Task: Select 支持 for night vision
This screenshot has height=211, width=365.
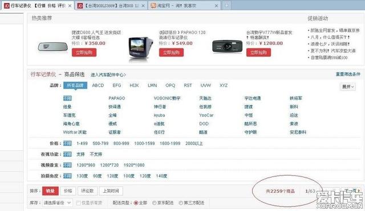Action: pyautogui.click(x=80, y=154)
